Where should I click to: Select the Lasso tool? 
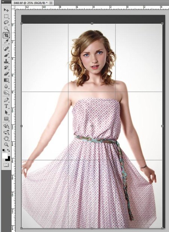6,22
